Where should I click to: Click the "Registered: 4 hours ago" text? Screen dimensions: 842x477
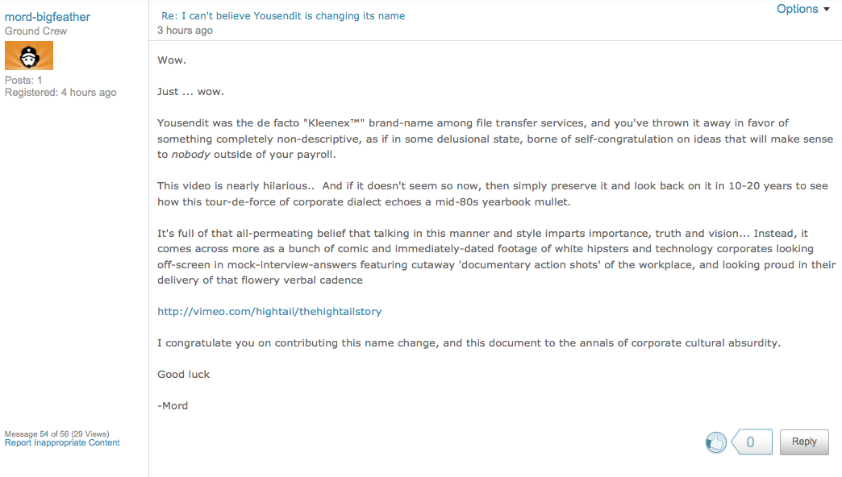click(60, 93)
